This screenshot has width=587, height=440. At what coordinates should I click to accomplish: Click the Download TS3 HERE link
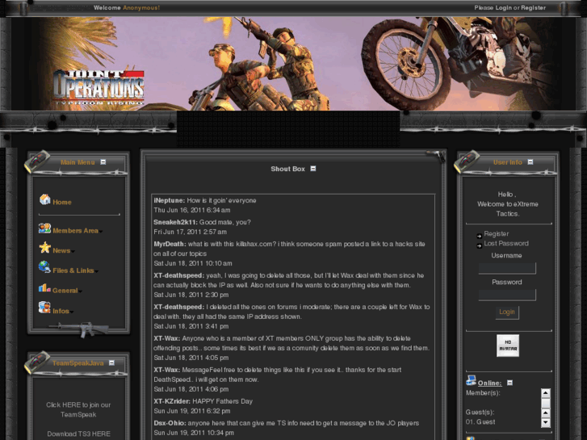[x=78, y=434]
